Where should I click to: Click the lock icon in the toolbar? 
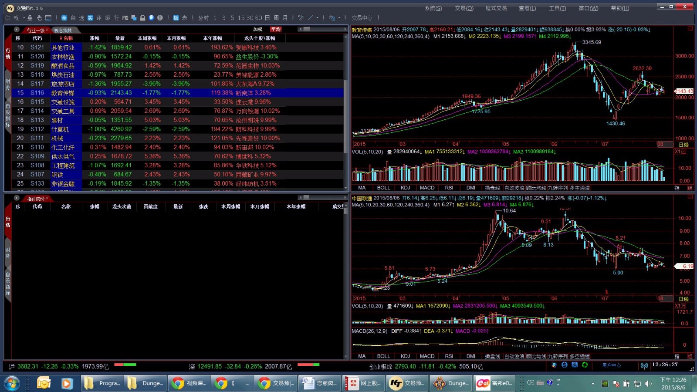(142, 18)
